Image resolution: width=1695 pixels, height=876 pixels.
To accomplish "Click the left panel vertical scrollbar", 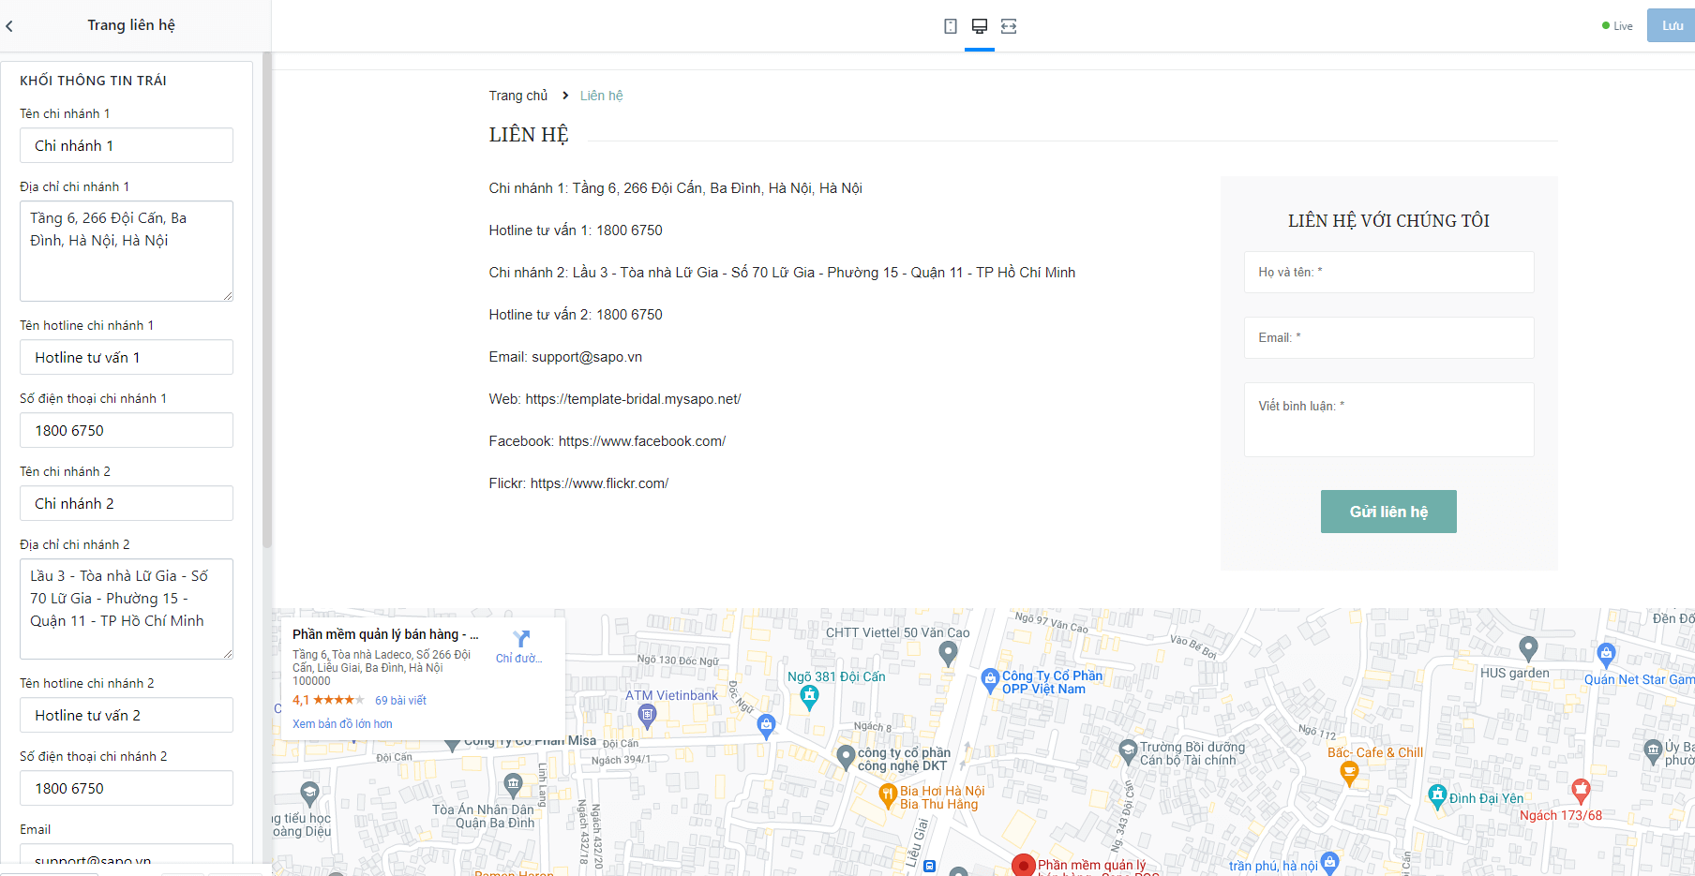I will tap(266, 300).
